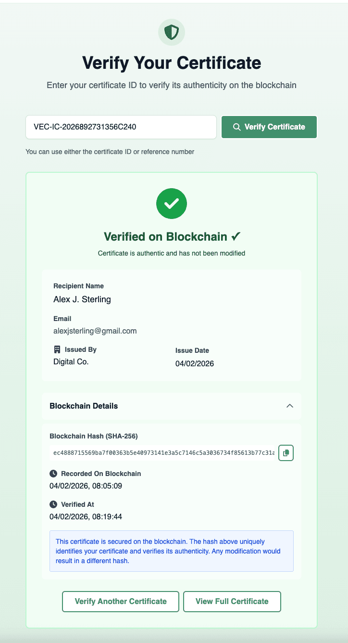Select the SHA-256 blockchain hash text field
Viewport: 348px width, 643px height.
[162, 453]
